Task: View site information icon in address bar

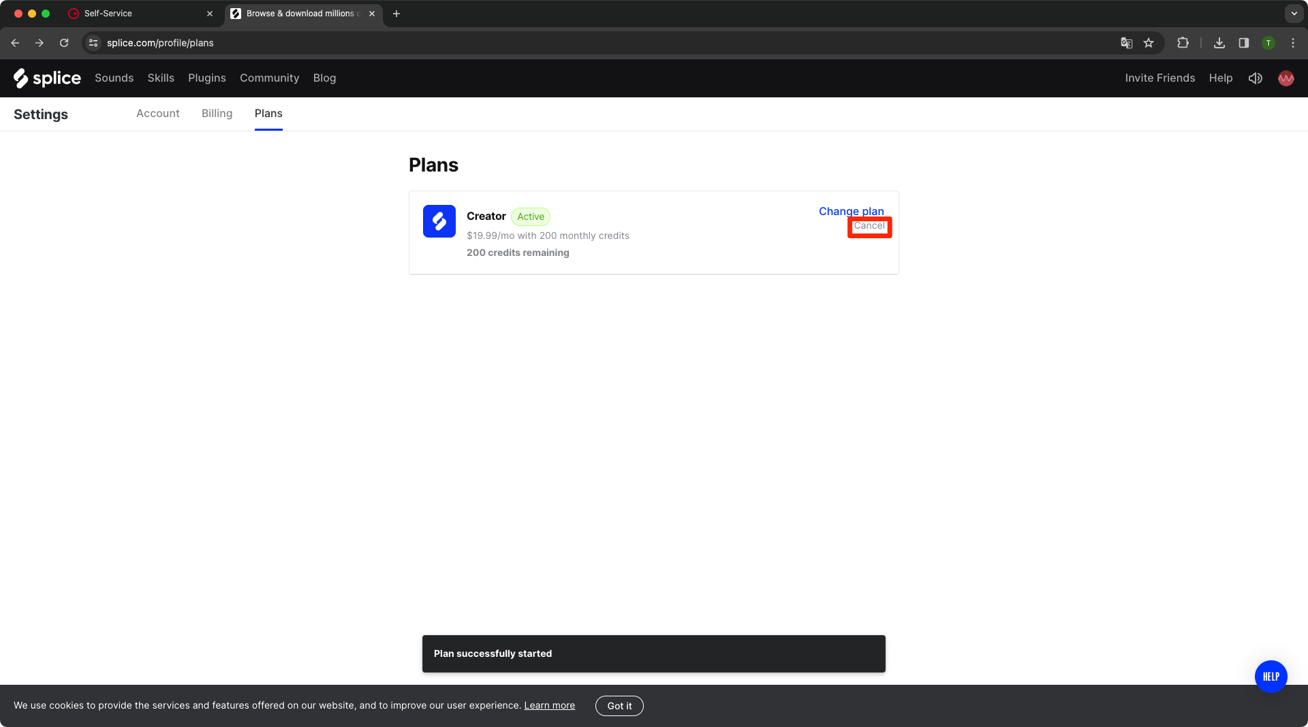Action: (x=93, y=43)
